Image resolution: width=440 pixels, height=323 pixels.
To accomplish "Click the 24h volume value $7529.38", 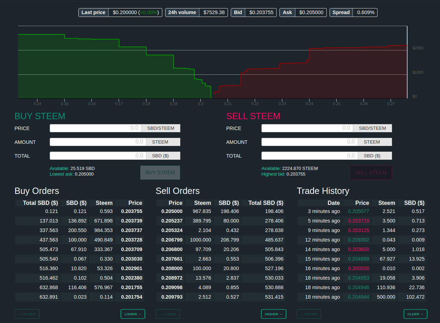I will pos(214,12).
